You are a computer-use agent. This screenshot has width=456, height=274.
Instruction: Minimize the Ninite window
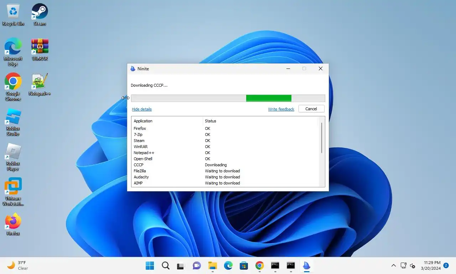point(288,68)
